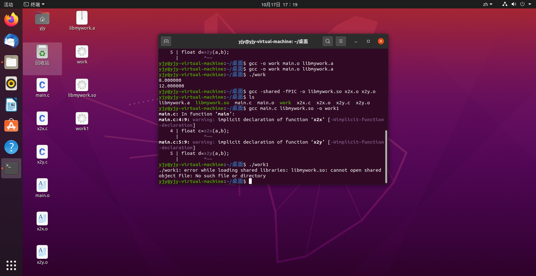Click the '12.000000' output line
This screenshot has width=536, height=276.
[171, 86]
